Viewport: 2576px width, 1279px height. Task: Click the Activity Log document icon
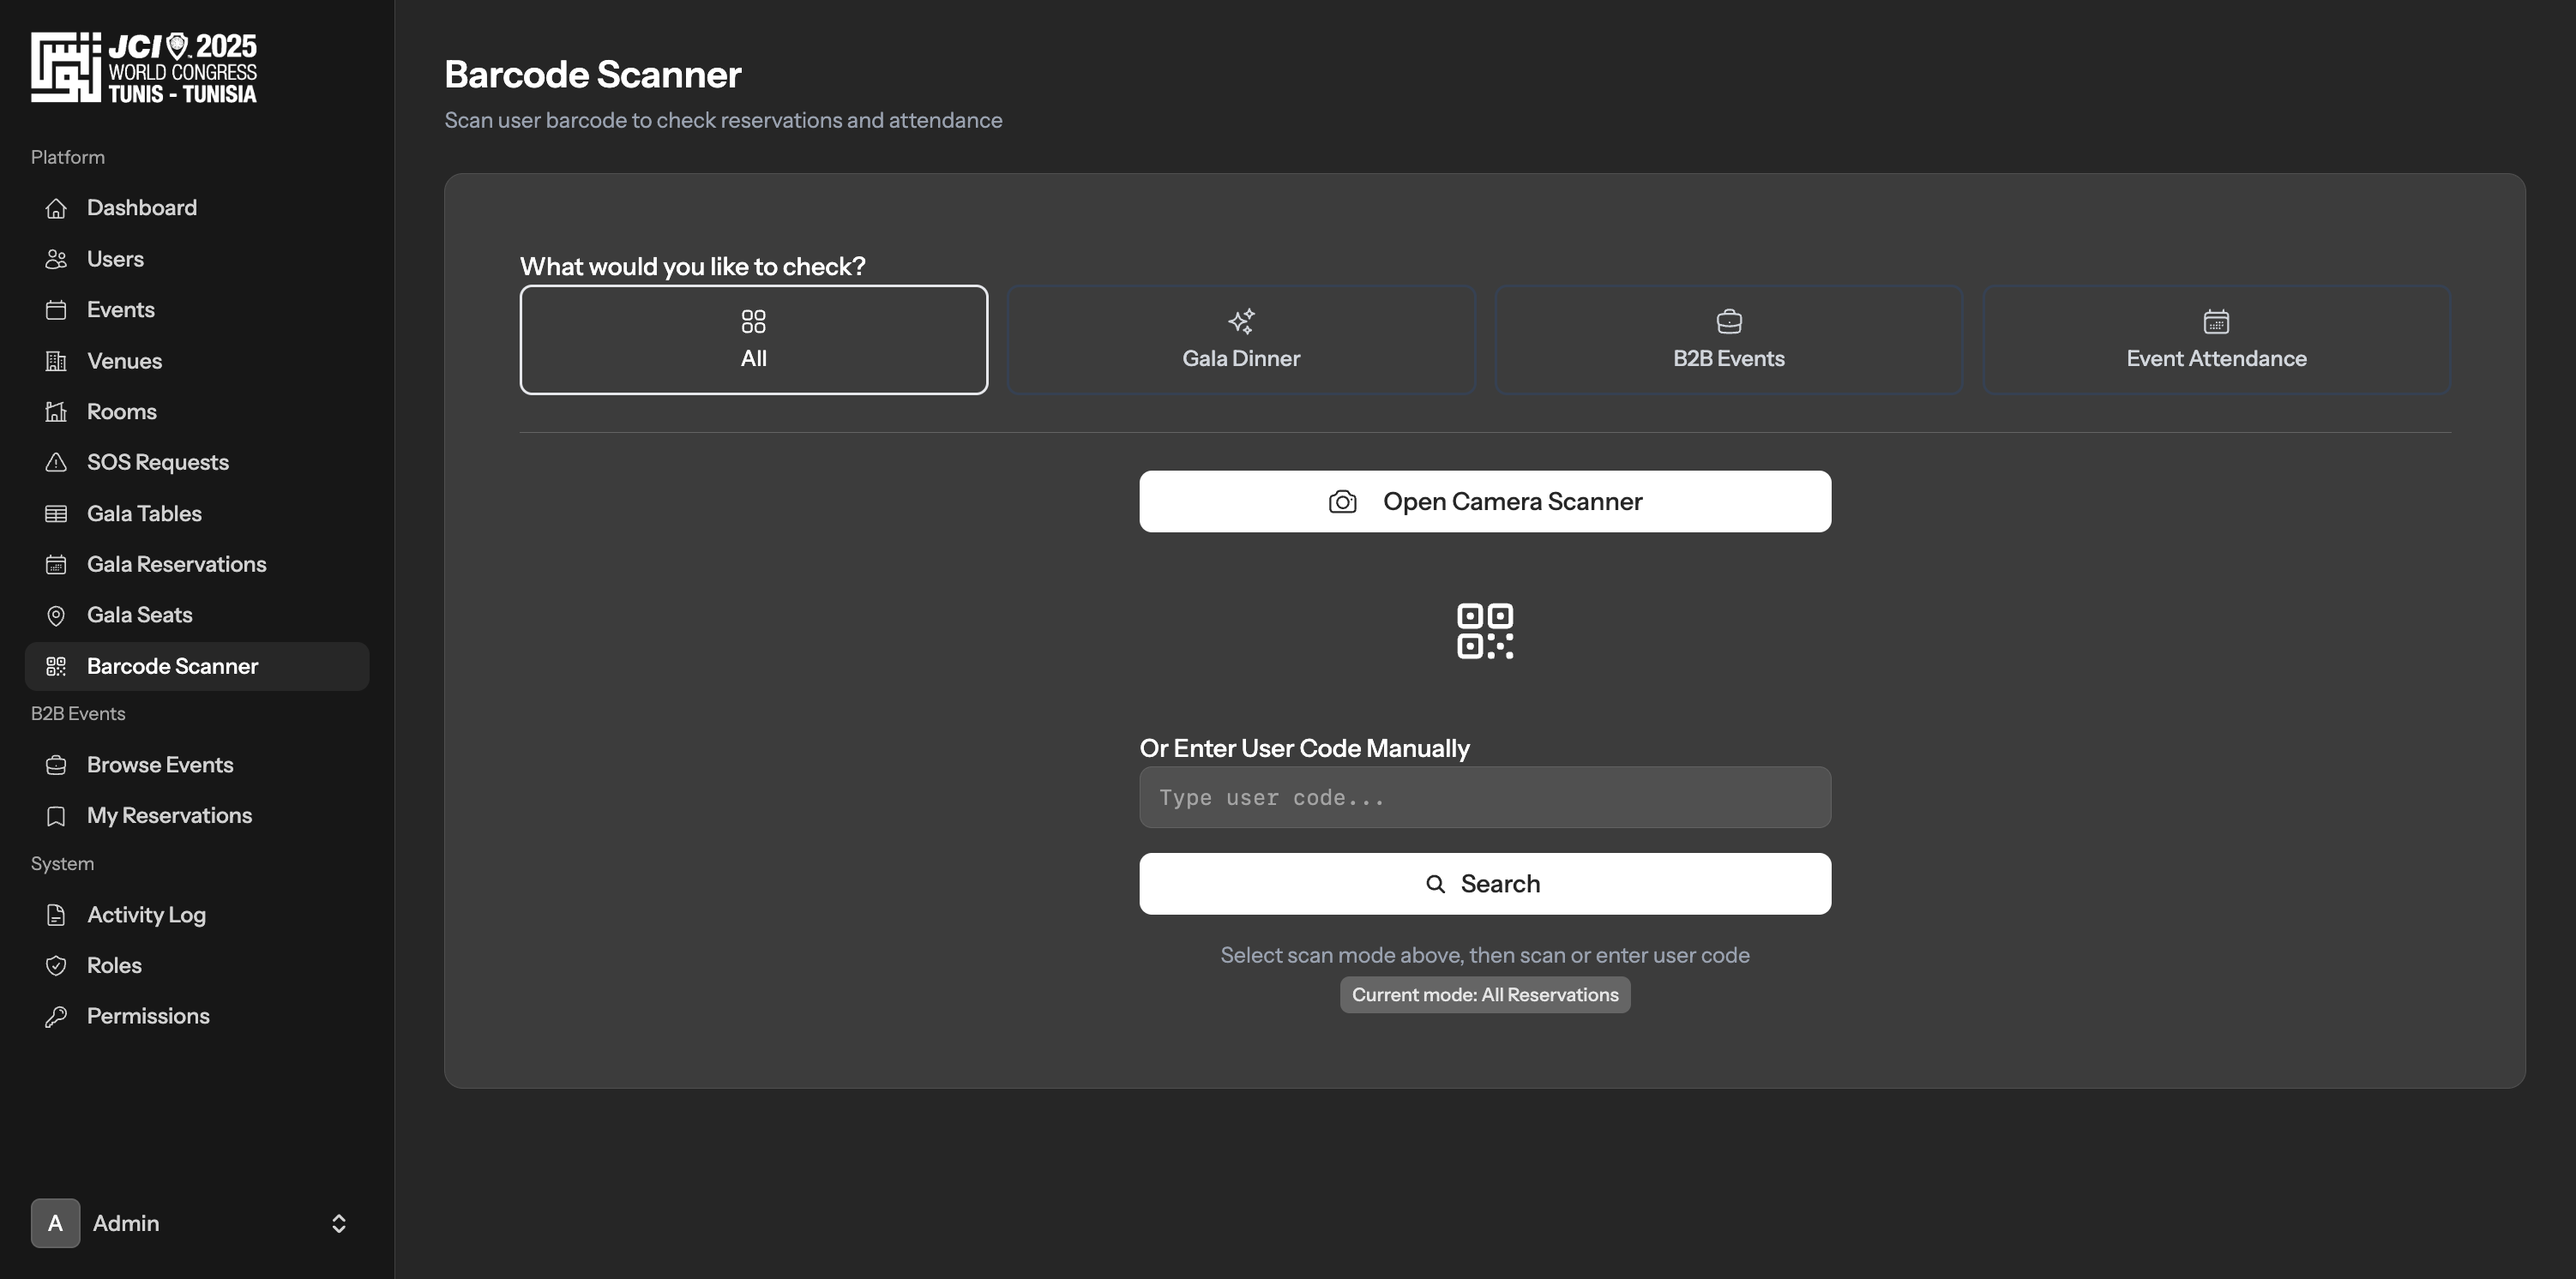[56, 915]
